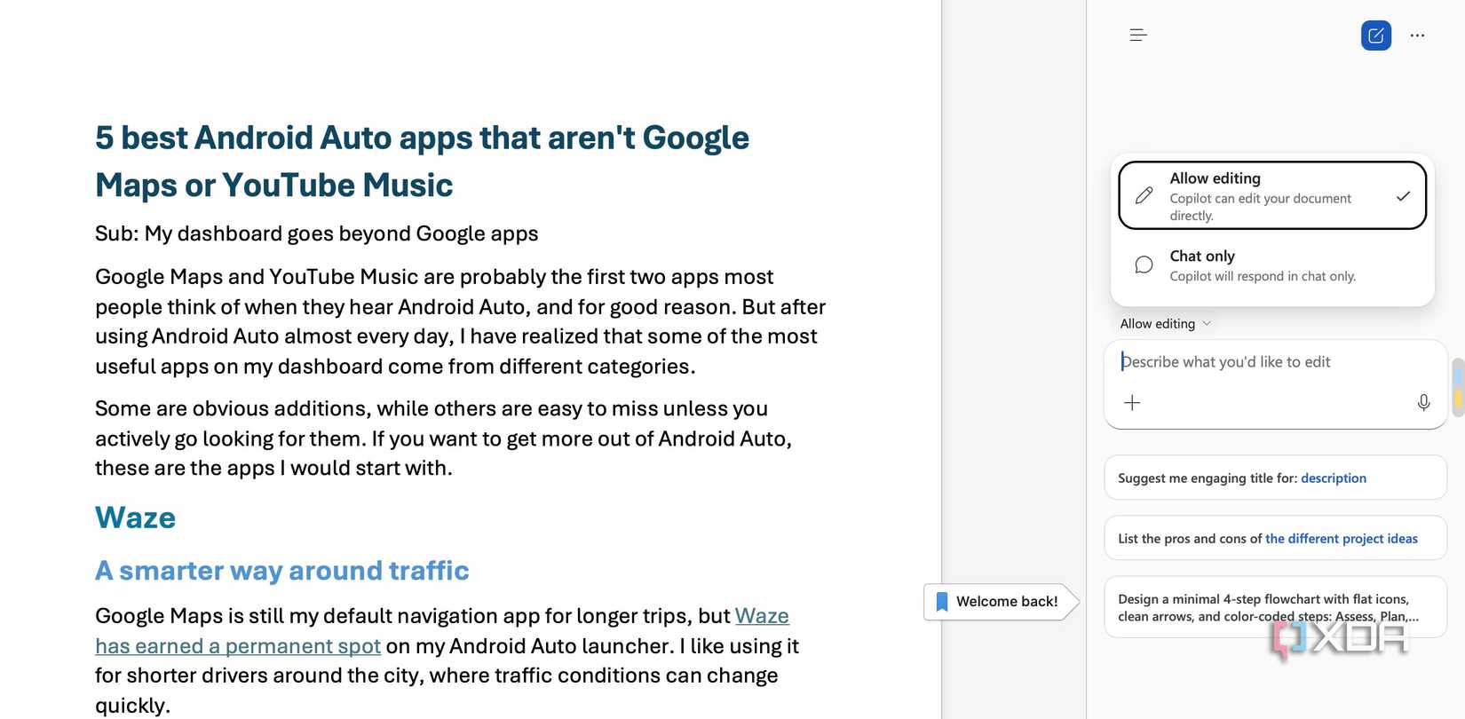Screen dimensions: 1465x719
Task: Select the Allow editing mode option
Action: [x=1272, y=195]
